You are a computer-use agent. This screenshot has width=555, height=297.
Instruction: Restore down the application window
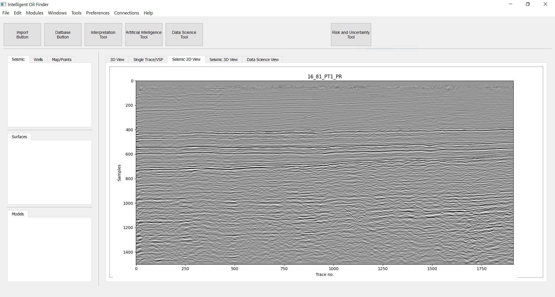[x=528, y=4]
